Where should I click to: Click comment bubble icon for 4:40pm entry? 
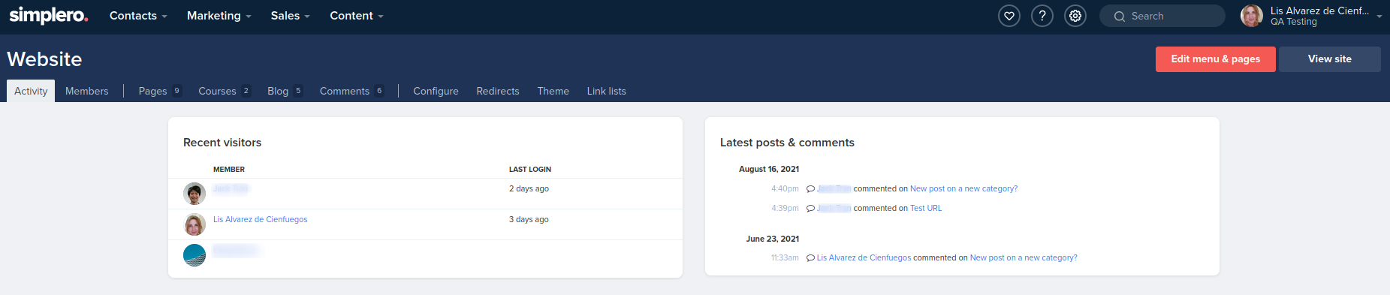coord(810,189)
